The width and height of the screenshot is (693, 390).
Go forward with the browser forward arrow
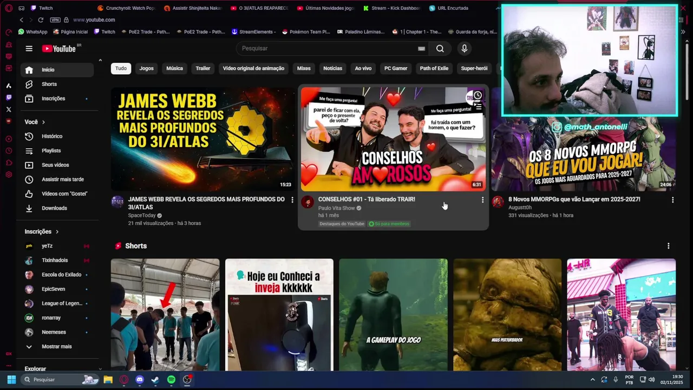pyautogui.click(x=30, y=19)
